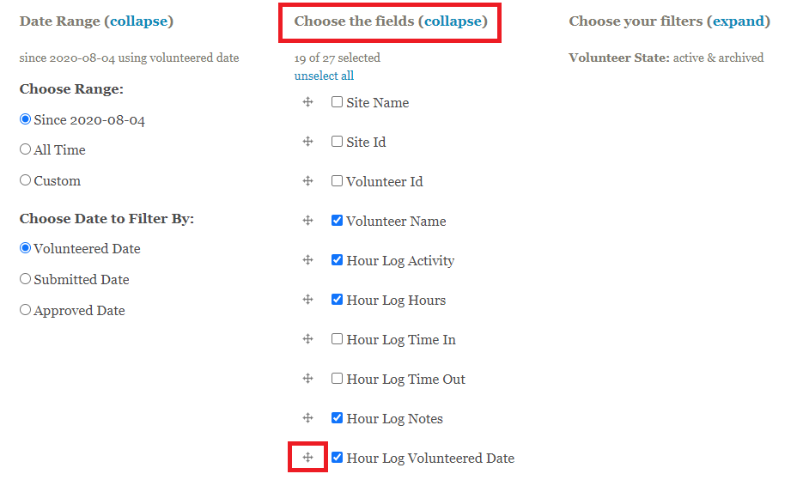Click the drag handle beside Site Name

pos(307,102)
